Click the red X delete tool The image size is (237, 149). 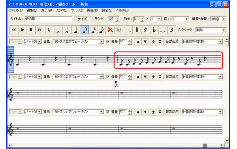pyautogui.click(x=110, y=30)
